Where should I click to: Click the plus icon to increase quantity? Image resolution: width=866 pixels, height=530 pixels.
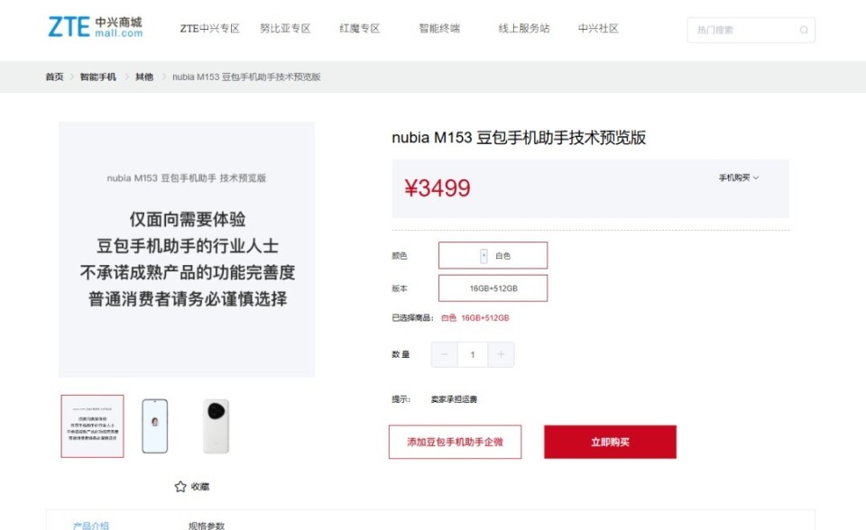(x=502, y=354)
